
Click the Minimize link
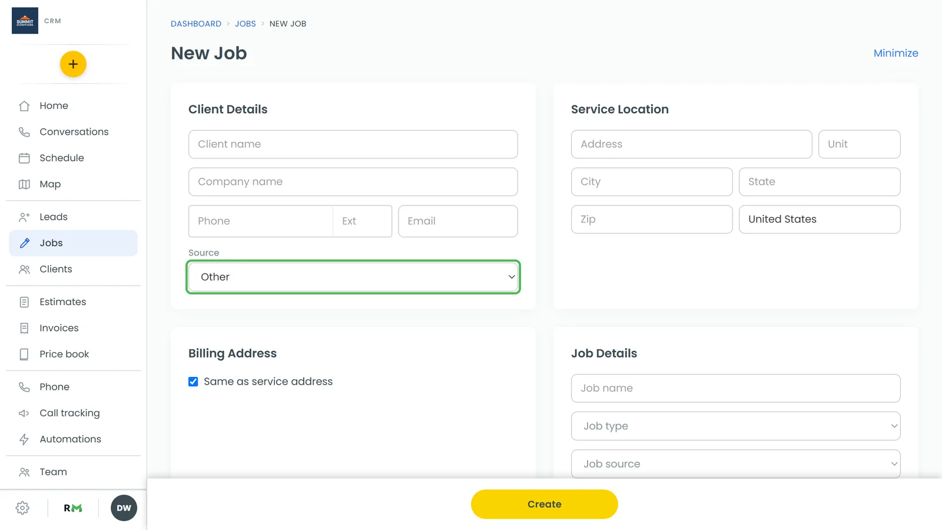[896, 53]
